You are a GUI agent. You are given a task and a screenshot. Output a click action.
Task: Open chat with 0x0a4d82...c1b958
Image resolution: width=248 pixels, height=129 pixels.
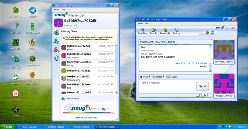[x=88, y=92]
